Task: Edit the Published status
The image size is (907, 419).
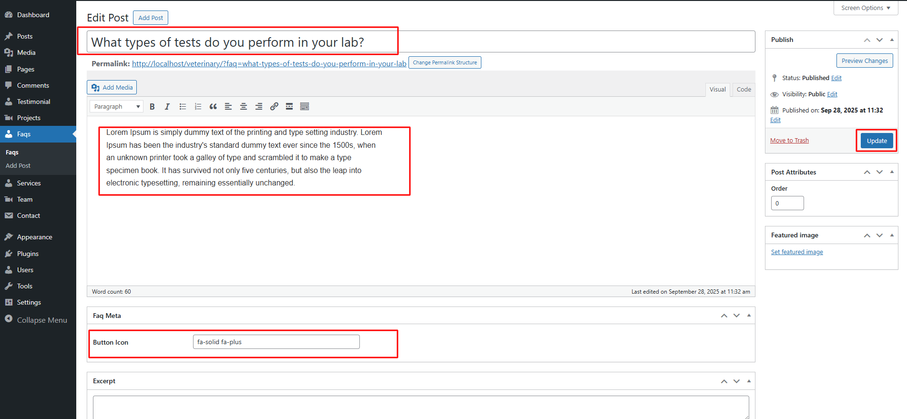Action: tap(836, 78)
